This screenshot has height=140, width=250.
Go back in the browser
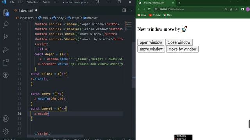[x=139, y=9]
